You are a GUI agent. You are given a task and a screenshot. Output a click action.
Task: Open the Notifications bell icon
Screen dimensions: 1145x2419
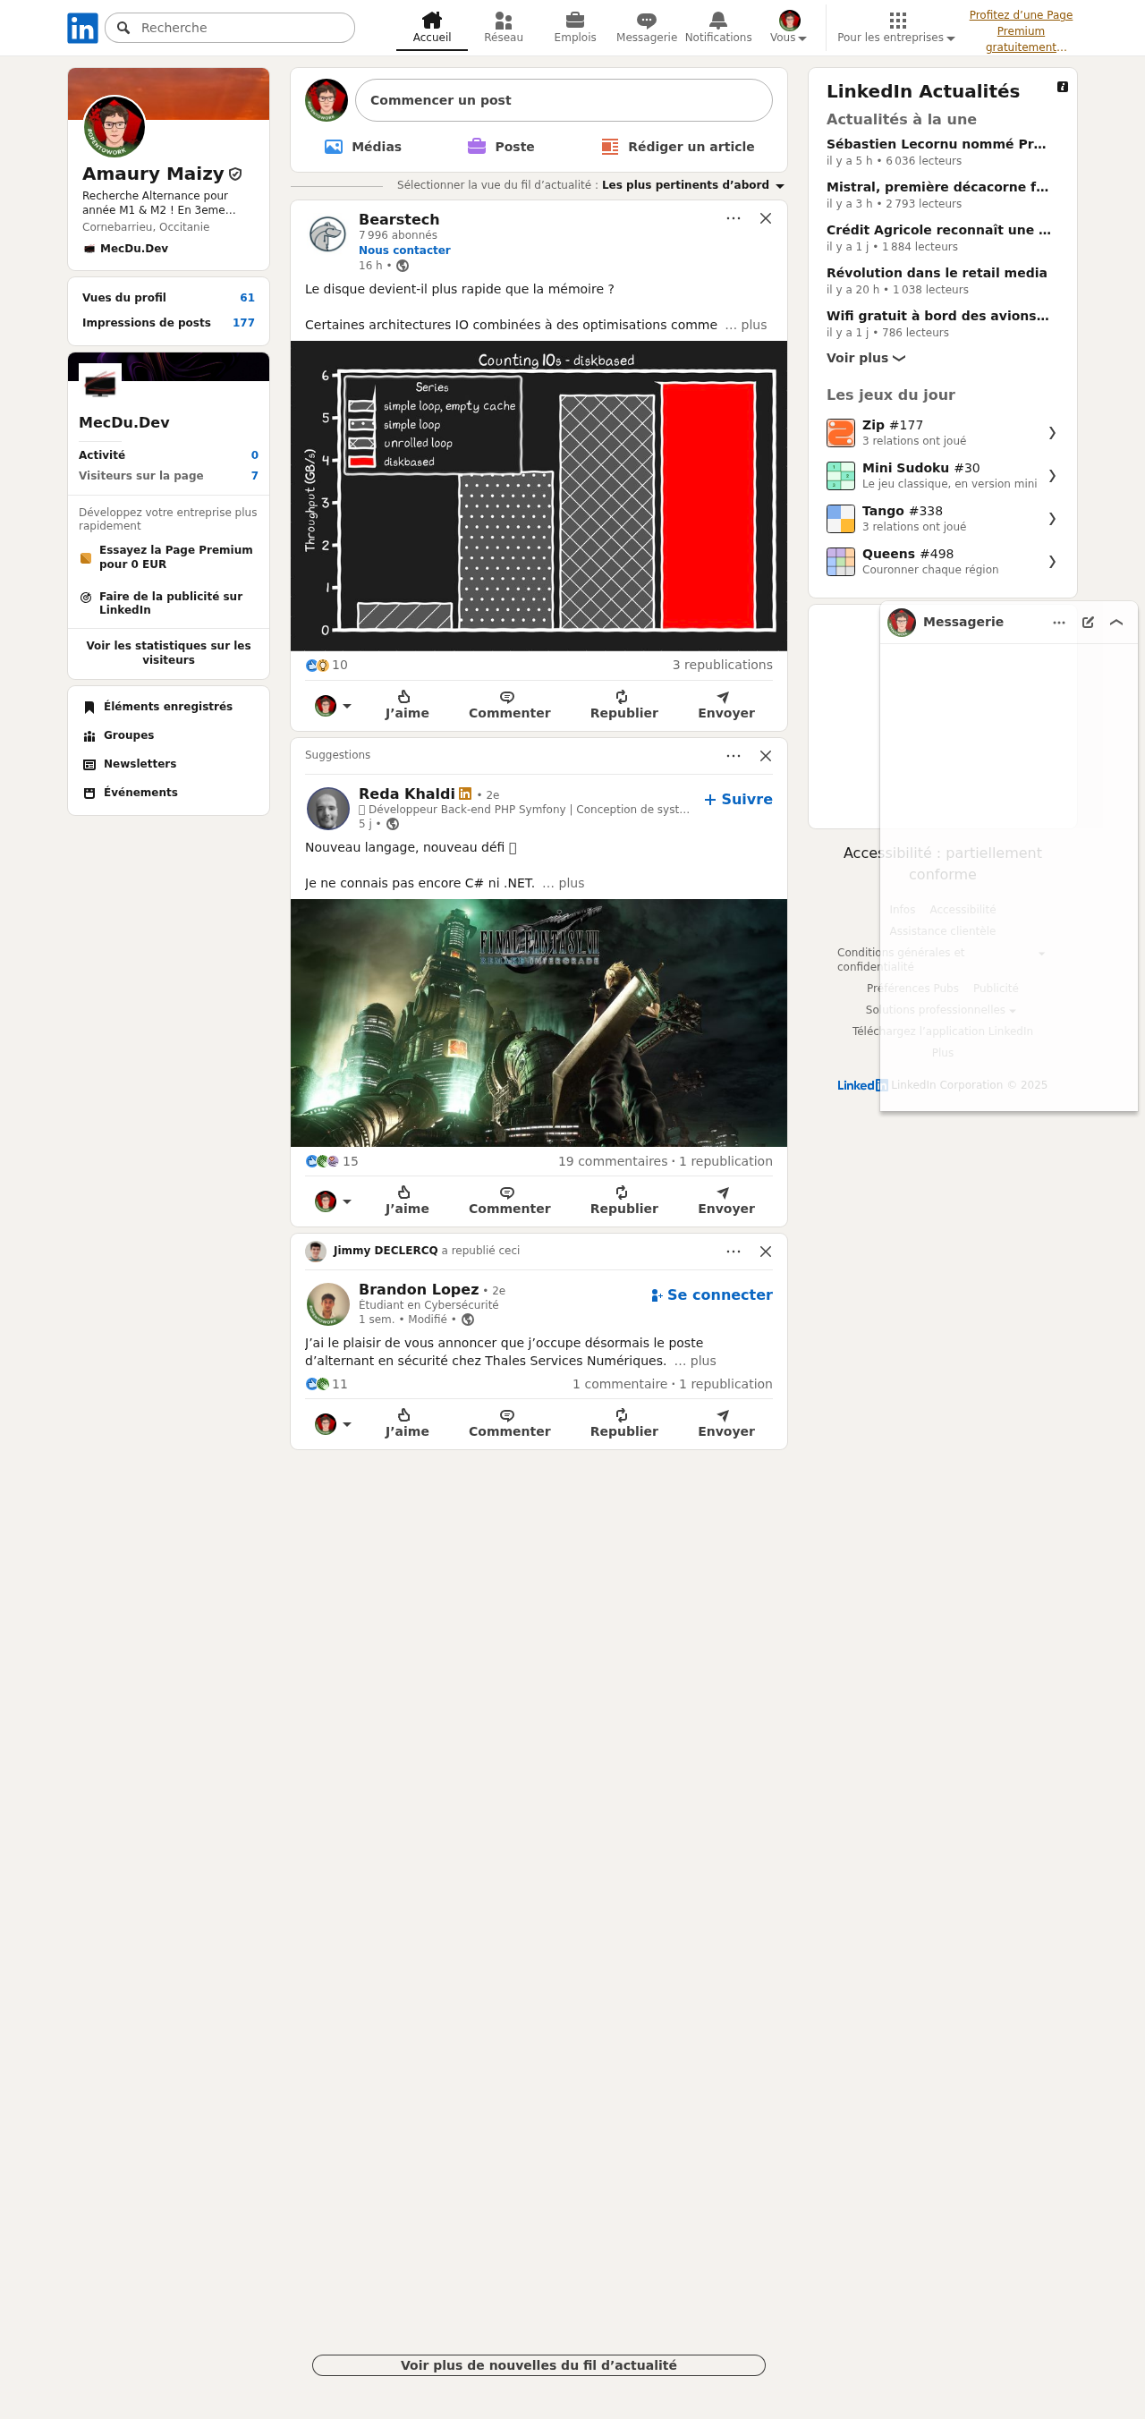[717, 21]
